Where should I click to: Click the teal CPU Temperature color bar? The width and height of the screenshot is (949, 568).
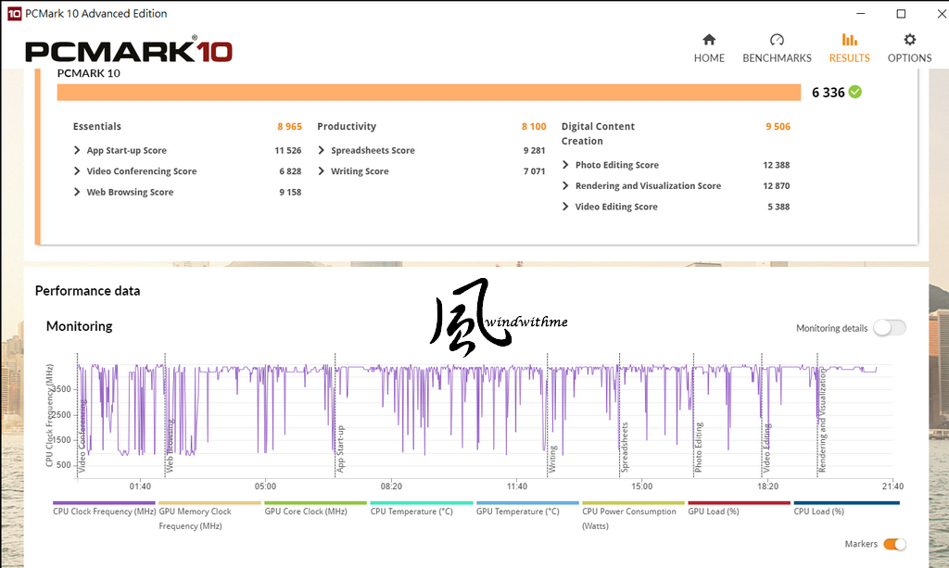coord(422,502)
